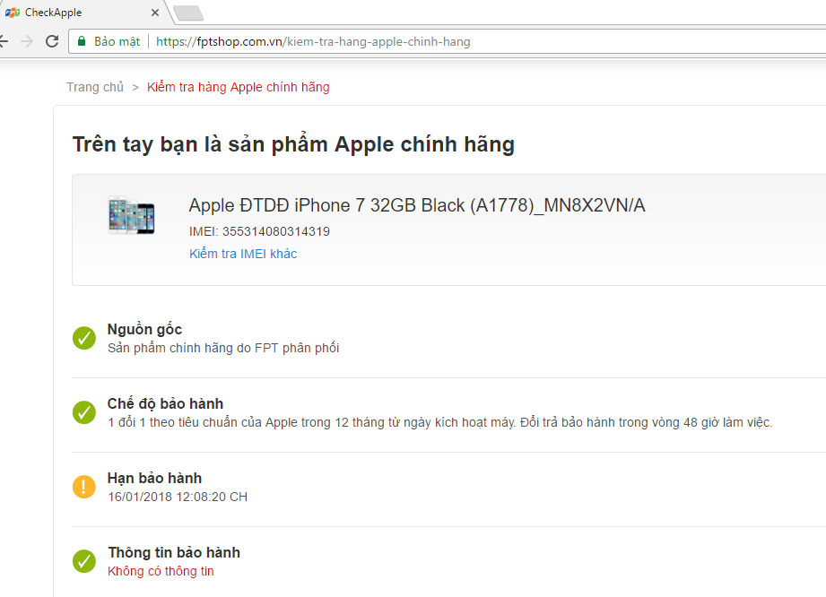Viewport: 826px width, 597px height.
Task: Click Kiểm tra hàng Apple chính hãng breadcrumb
Action: [238, 87]
